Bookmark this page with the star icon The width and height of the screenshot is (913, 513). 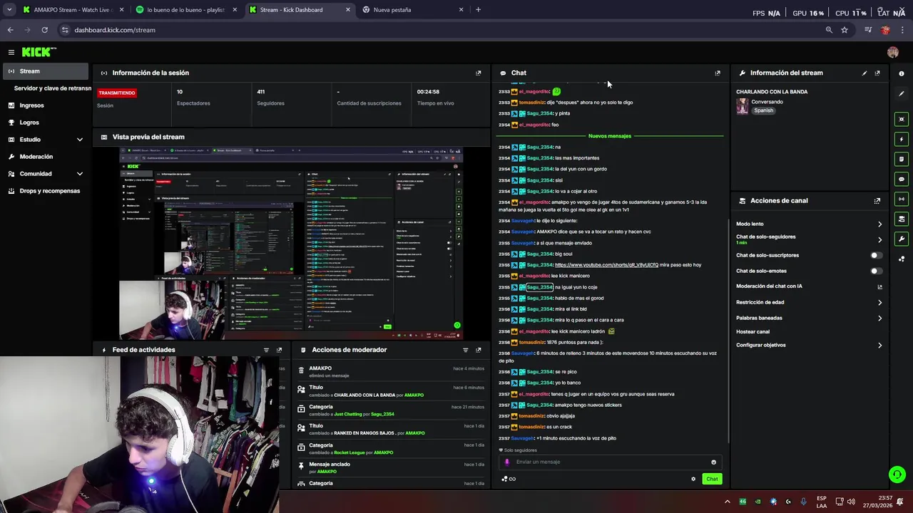click(x=845, y=30)
